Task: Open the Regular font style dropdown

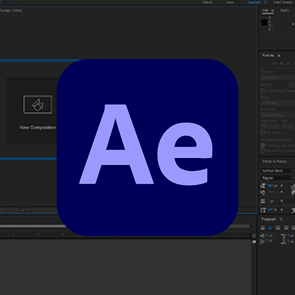Action: pyautogui.click(x=277, y=178)
